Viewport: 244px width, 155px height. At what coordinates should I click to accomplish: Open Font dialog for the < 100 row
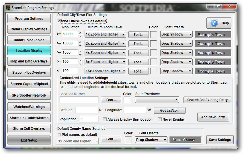[138, 71]
